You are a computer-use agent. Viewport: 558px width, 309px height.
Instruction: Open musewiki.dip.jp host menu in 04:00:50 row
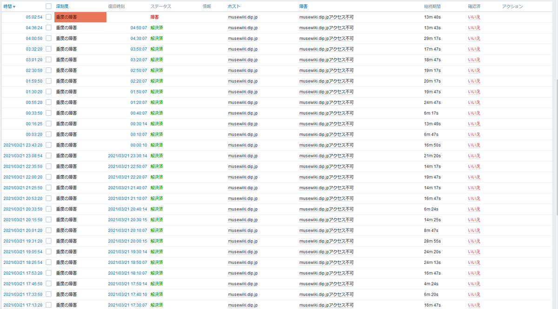tap(243, 39)
